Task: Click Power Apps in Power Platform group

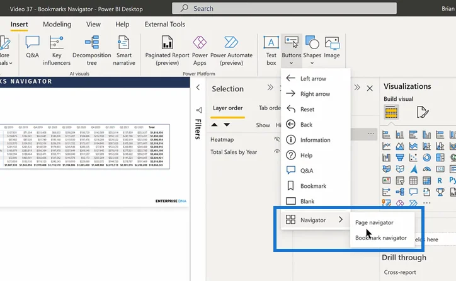Action: [200, 50]
